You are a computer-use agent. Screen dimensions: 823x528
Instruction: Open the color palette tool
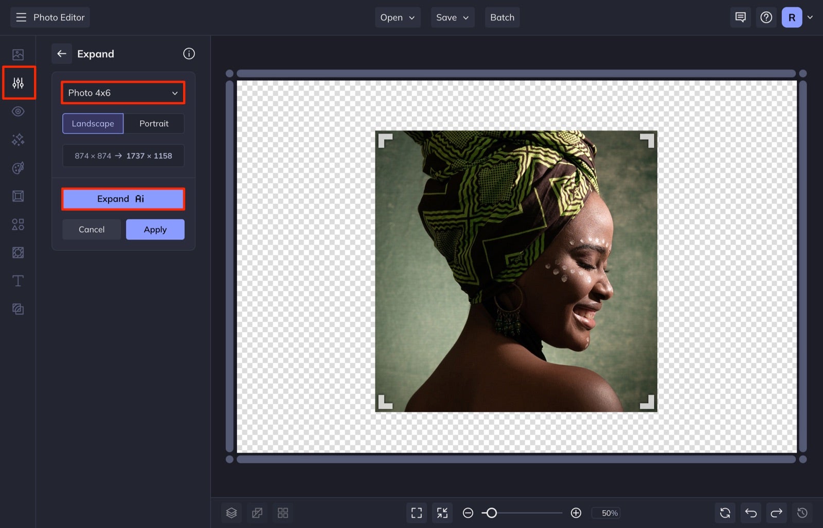click(x=19, y=167)
